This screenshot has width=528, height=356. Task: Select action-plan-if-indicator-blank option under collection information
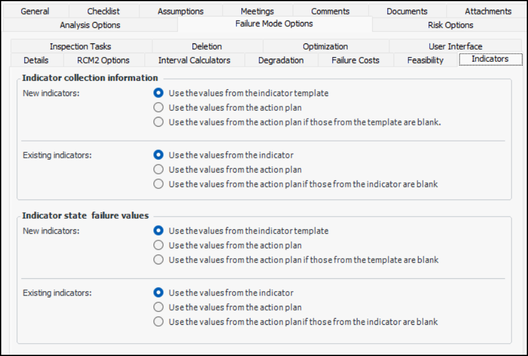pyautogui.click(x=159, y=184)
